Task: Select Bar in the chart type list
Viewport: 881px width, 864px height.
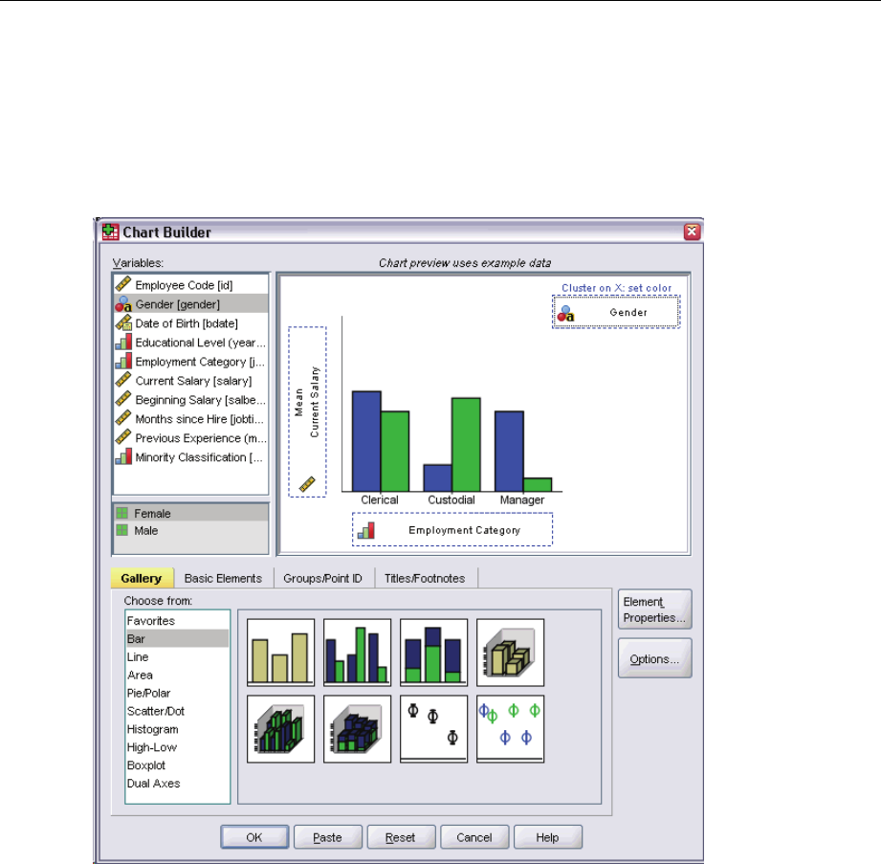Action: (177, 638)
